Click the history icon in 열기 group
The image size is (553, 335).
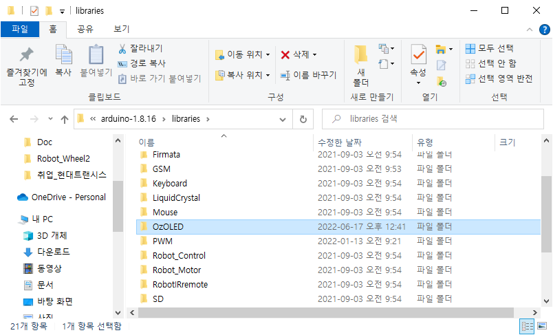pyautogui.click(x=441, y=82)
